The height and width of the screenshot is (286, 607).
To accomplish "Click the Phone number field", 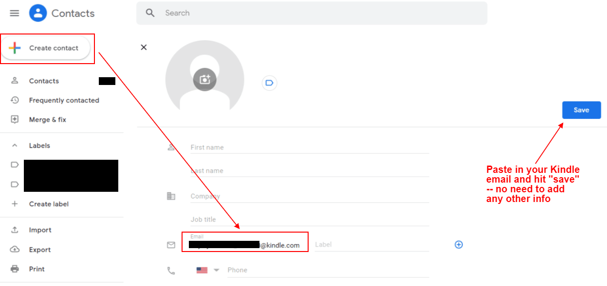I will coord(328,270).
